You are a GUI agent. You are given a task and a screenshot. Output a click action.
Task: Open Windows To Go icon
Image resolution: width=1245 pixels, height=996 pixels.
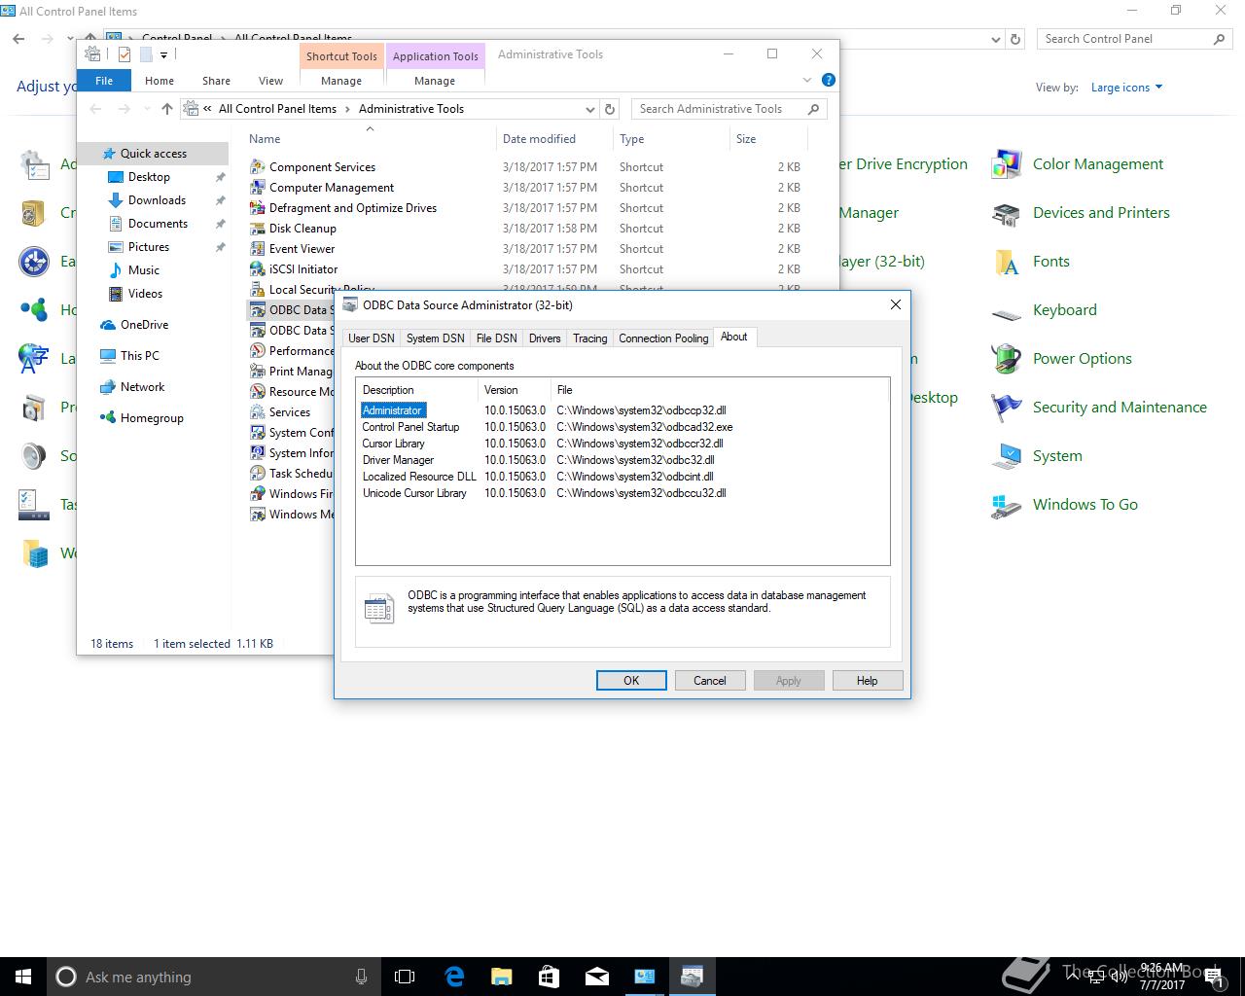coord(1007,505)
